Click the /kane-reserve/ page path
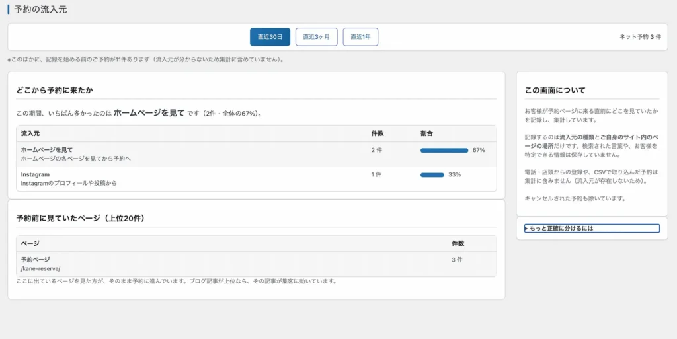 tap(40, 269)
